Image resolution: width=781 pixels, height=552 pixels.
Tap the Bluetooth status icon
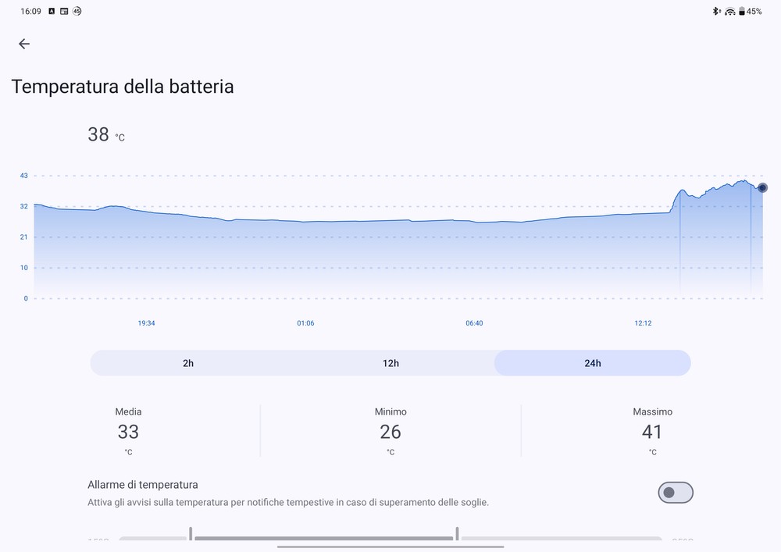pyautogui.click(x=716, y=11)
